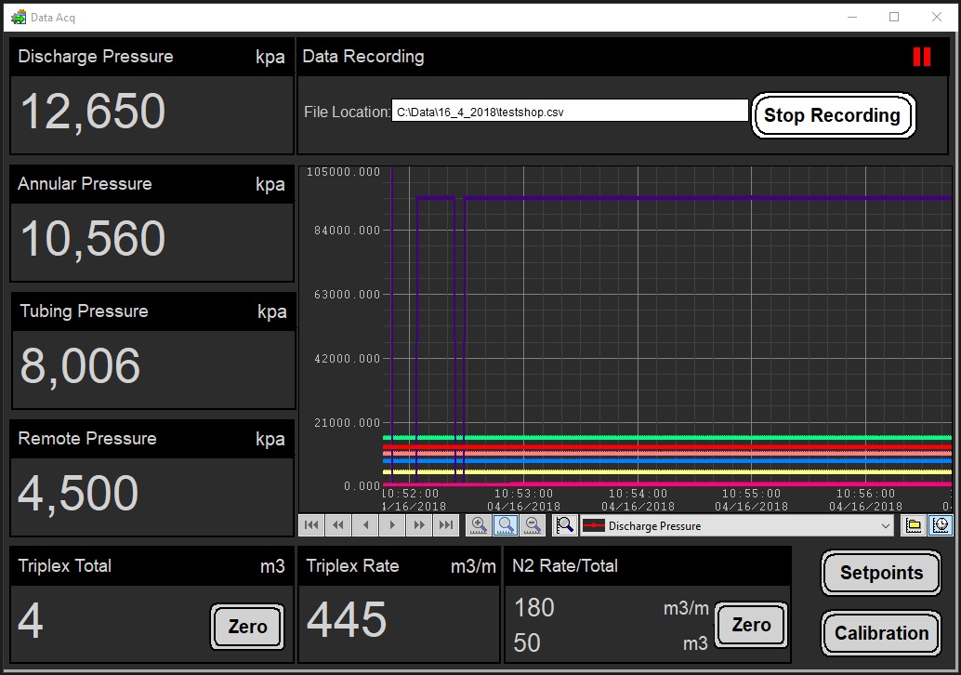The height and width of the screenshot is (675, 961).
Task: Click the magnifier icon beside the series dropdown
Action: (564, 525)
